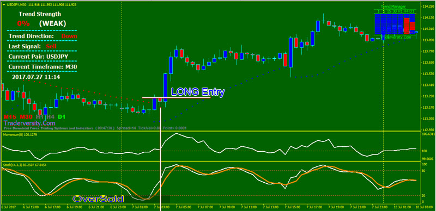
Task: Open the Traderversity.Com link at bottom left
Action: pos(29,123)
